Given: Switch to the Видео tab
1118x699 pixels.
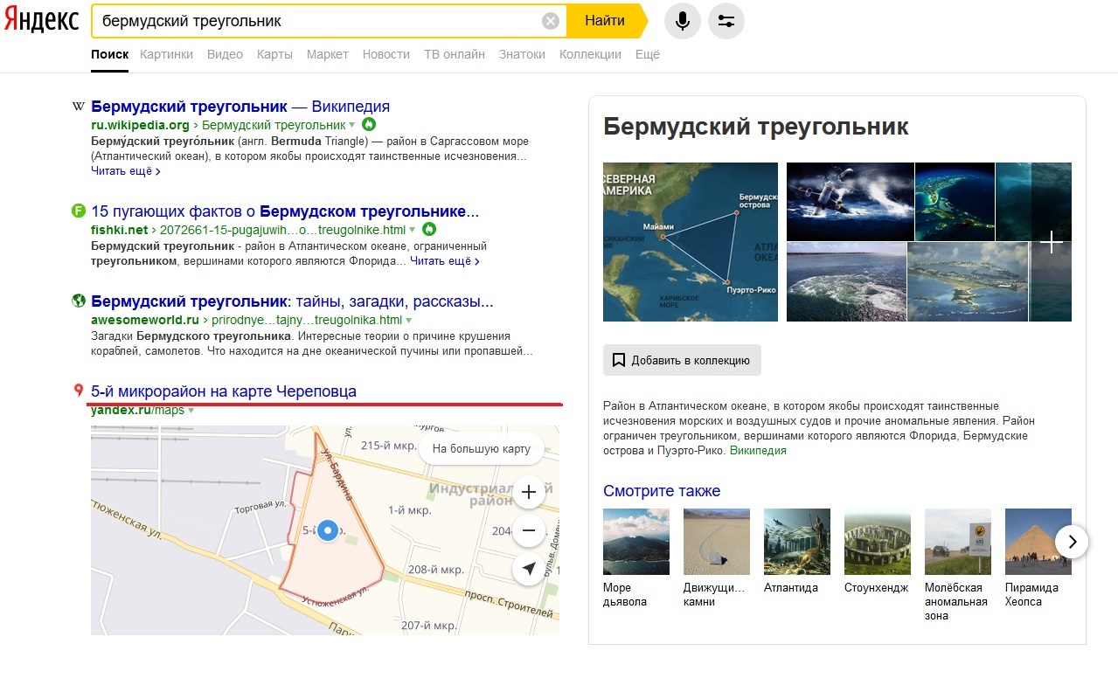Looking at the screenshot, I should 225,54.
